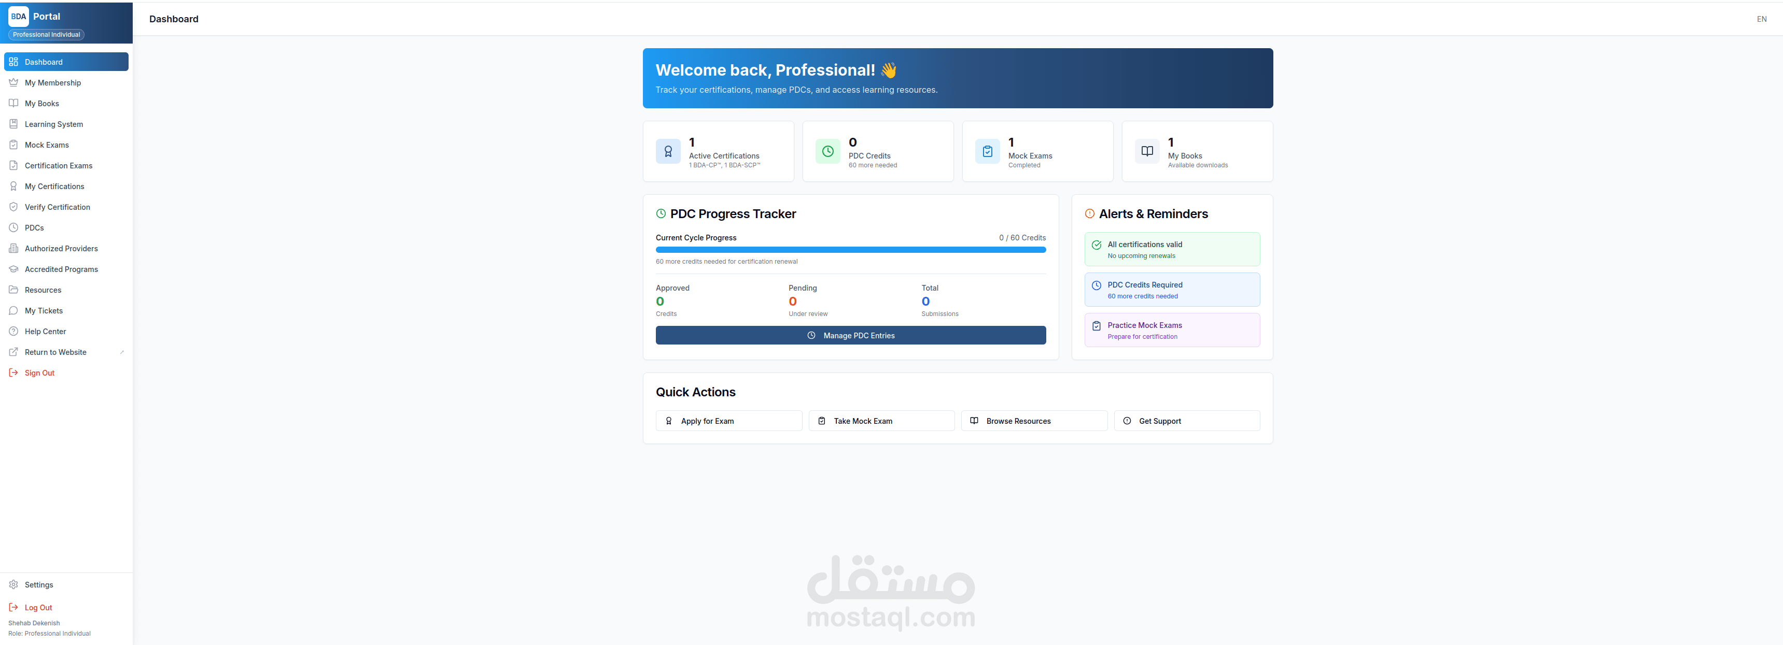Click the BDA Portal logo icon
The height and width of the screenshot is (645, 1783).
18,17
